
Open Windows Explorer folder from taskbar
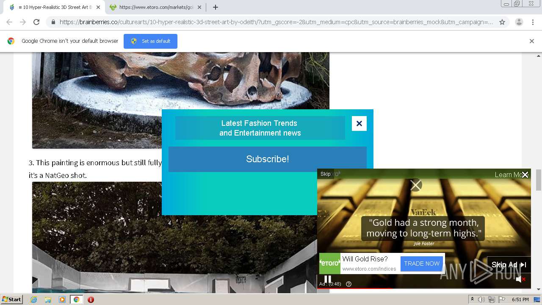48,299
